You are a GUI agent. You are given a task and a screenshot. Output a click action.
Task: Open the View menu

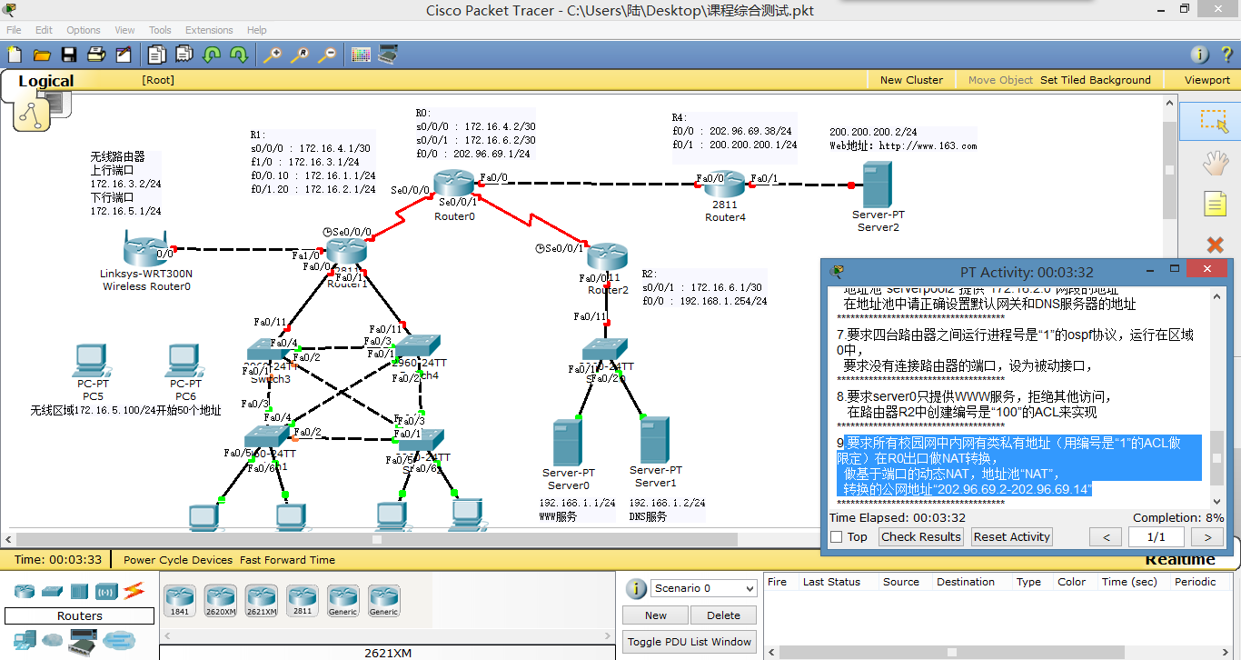click(x=124, y=30)
